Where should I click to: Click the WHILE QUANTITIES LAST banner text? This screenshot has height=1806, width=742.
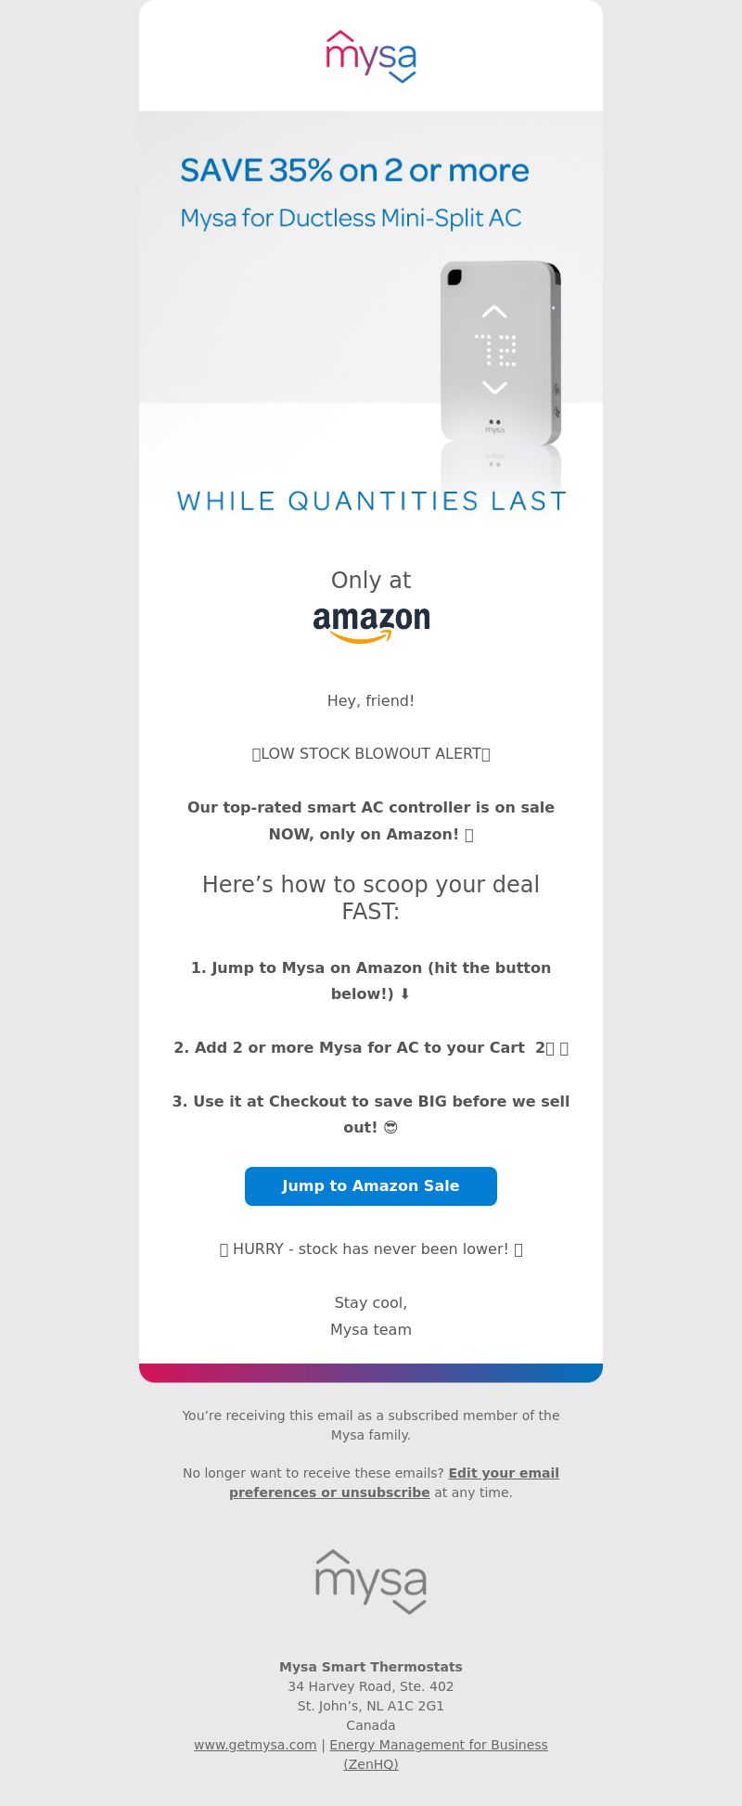click(371, 501)
